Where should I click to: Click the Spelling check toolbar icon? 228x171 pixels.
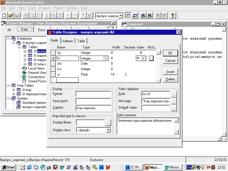tap(39, 15)
